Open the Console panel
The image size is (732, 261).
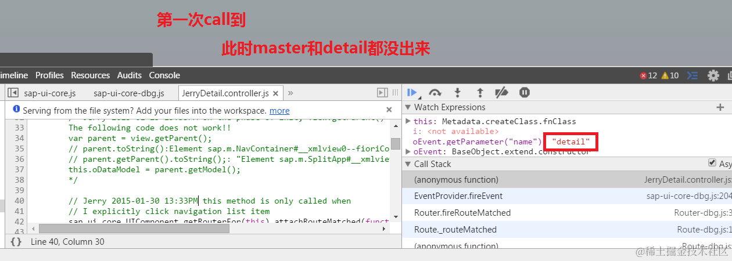pyautogui.click(x=164, y=75)
